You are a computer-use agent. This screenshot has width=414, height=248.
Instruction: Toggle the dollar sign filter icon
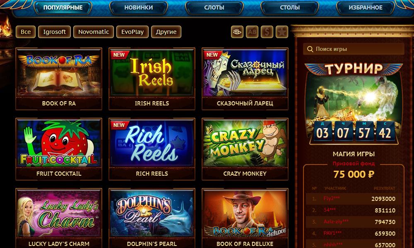pos(267,32)
